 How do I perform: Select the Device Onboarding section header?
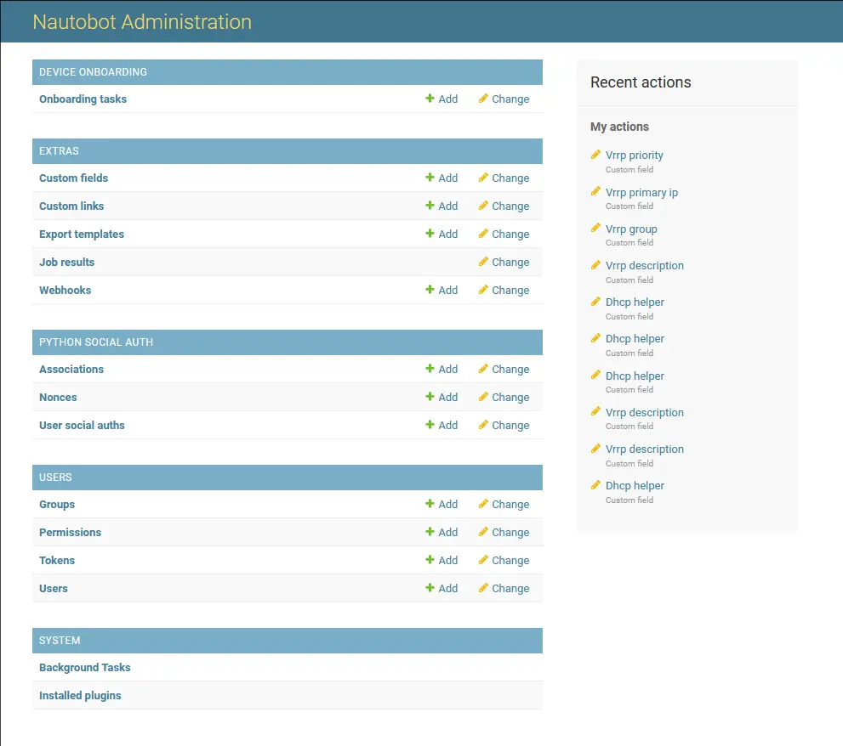93,72
